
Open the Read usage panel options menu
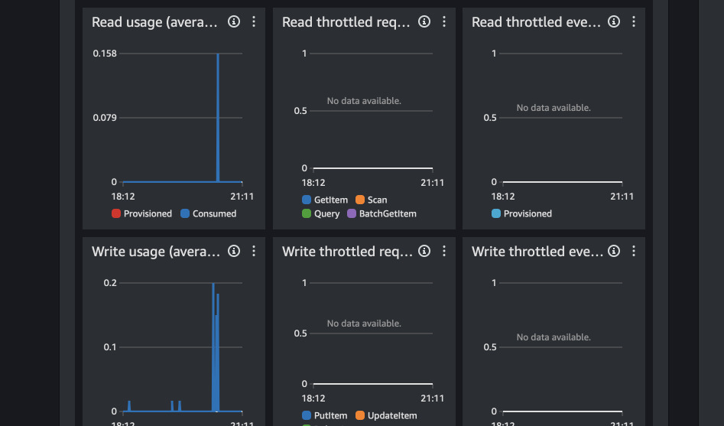(254, 22)
